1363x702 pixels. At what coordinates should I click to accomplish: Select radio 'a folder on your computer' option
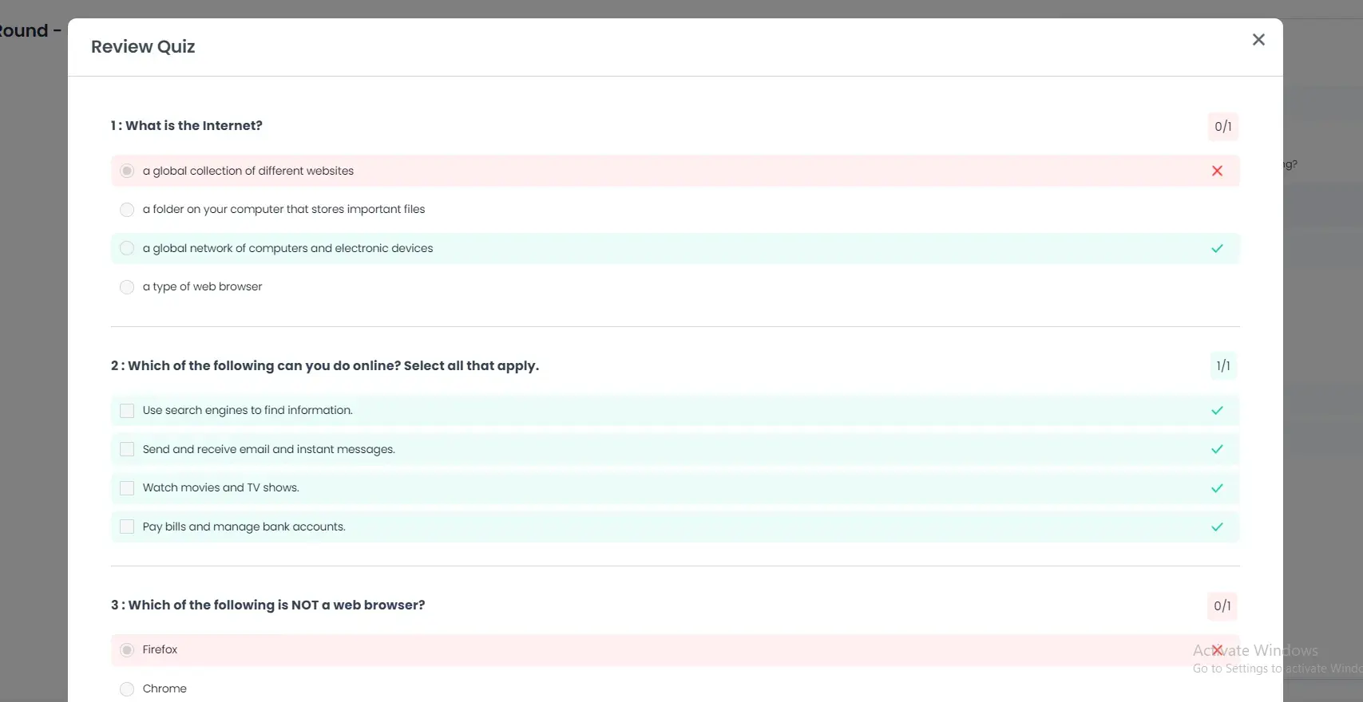(x=127, y=209)
